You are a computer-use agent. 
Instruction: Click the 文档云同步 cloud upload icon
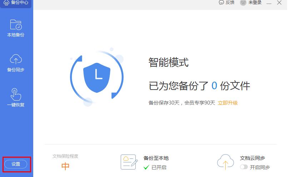click(225, 162)
